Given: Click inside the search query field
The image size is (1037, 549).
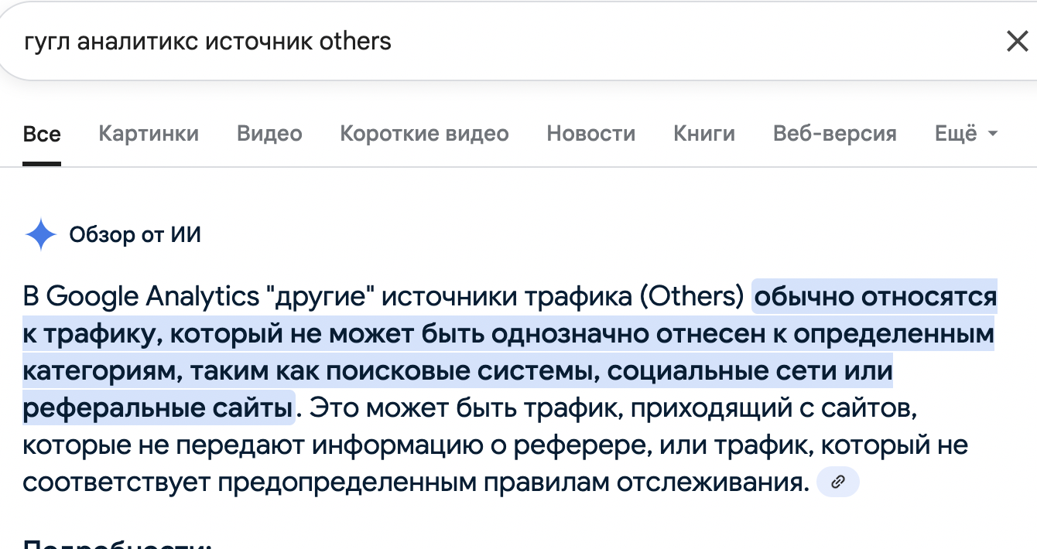Looking at the screenshot, I should pyautogui.click(x=503, y=41).
